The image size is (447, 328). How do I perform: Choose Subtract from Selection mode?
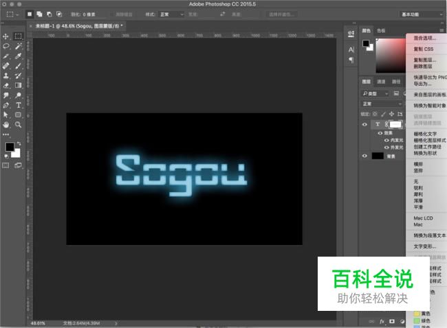click(49, 14)
